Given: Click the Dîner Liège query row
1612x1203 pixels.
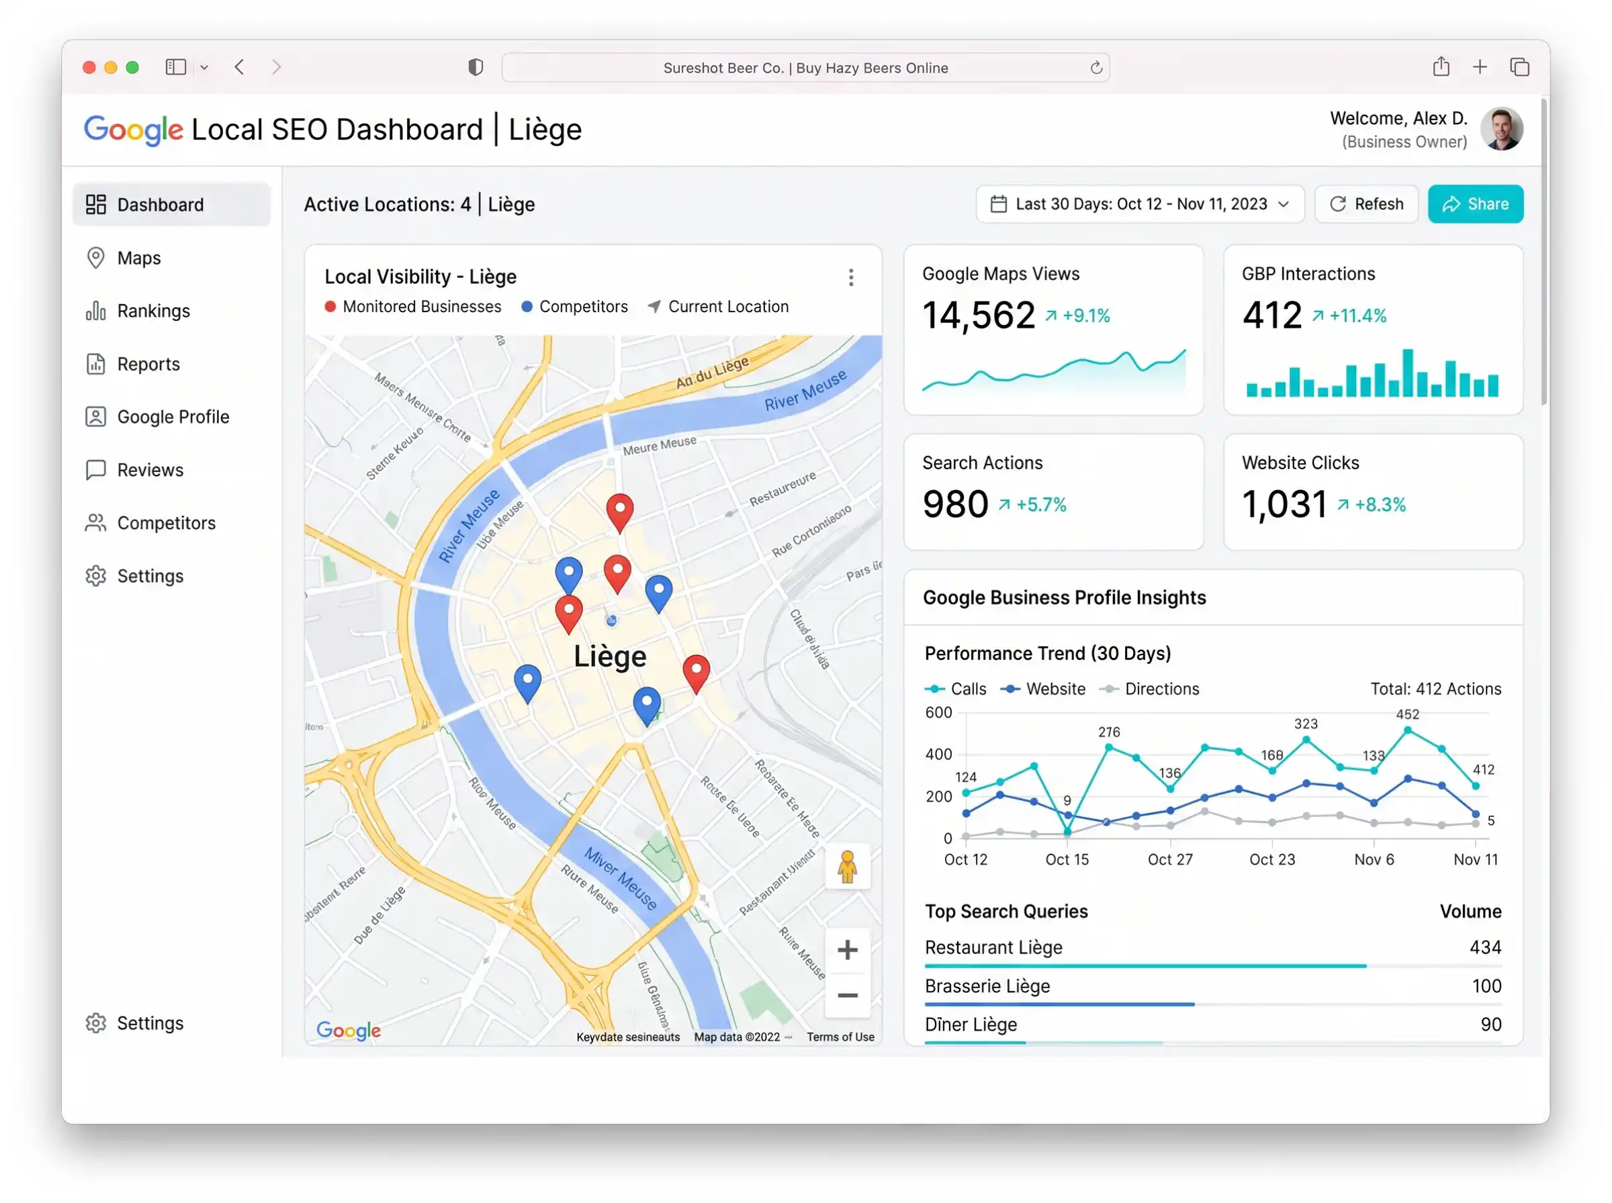Looking at the screenshot, I should point(1213,1026).
